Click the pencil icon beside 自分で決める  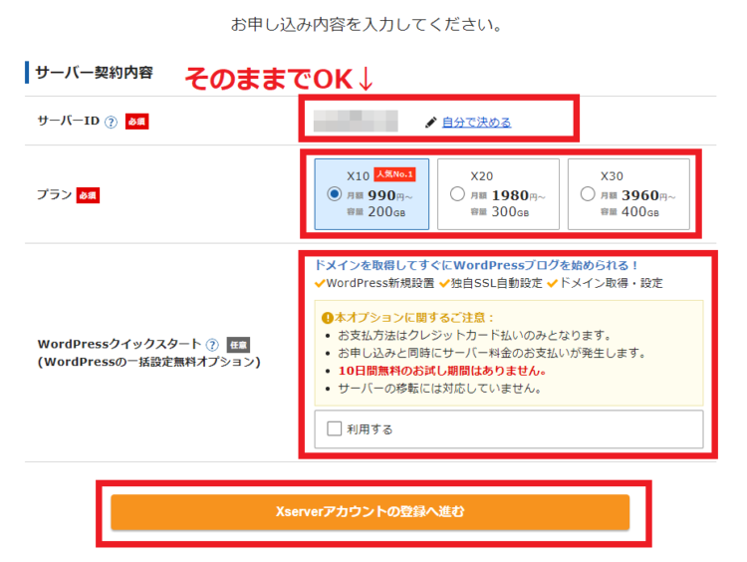[x=430, y=123]
